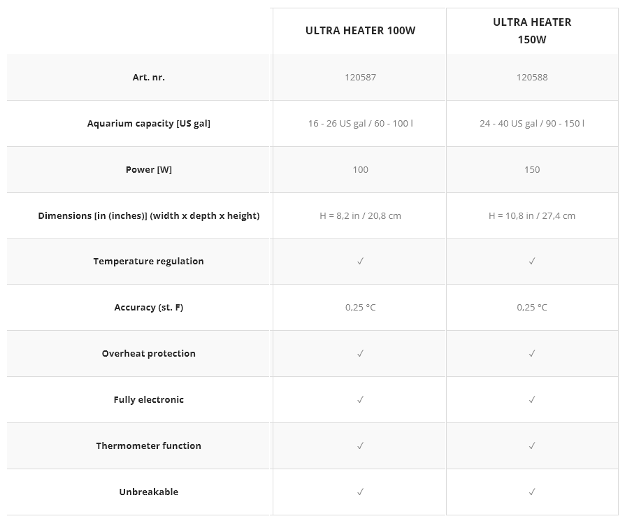Click the Thermometer function checkmark for 100W
The height and width of the screenshot is (521, 625).
click(360, 446)
